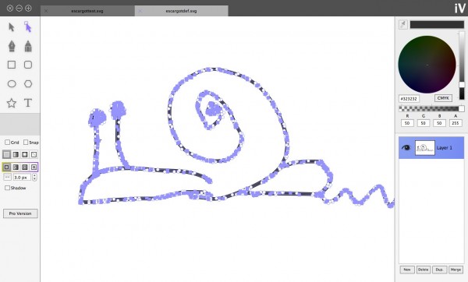This screenshot has width=468, height=282.
Task: Click the B value field
Action: pyautogui.click(x=439, y=123)
